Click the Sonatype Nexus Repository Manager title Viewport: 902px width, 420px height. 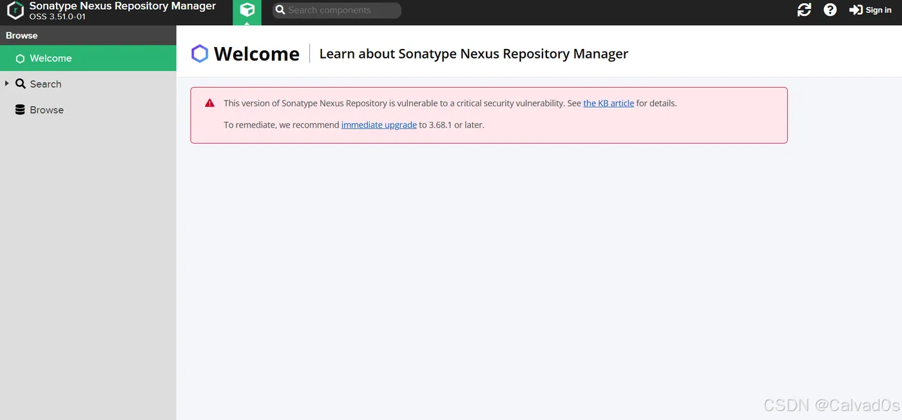tap(122, 6)
